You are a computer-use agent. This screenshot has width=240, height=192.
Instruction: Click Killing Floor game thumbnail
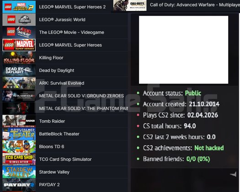[19, 58]
